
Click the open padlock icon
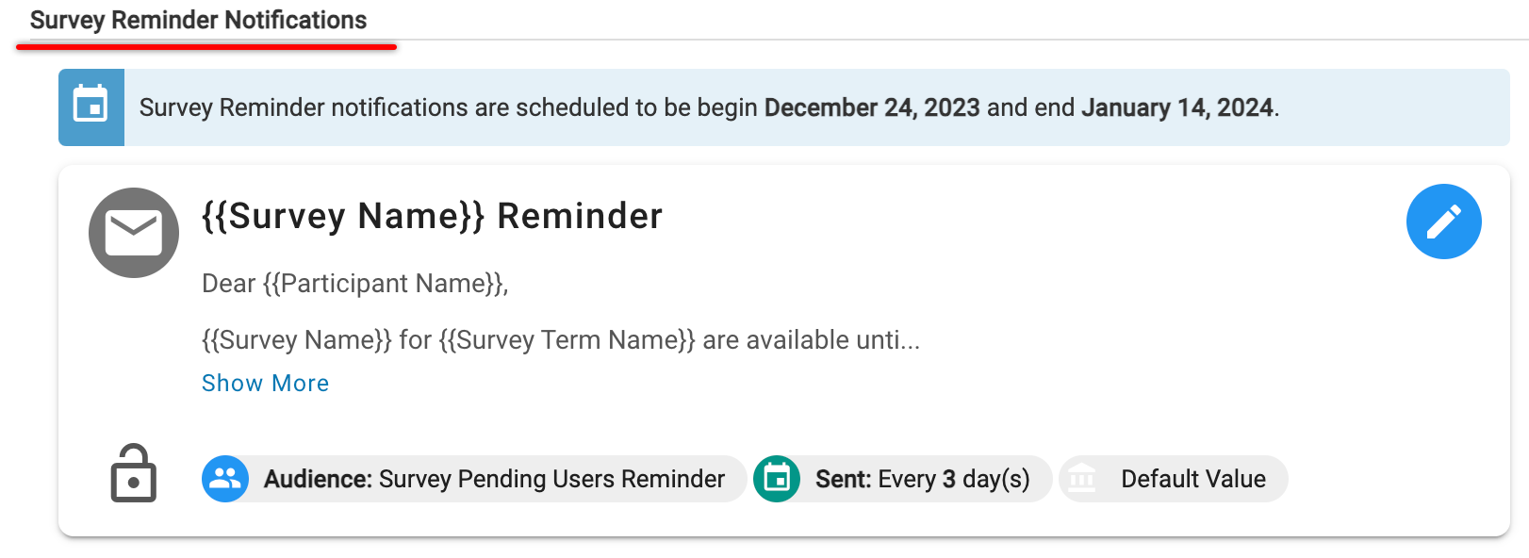tap(133, 474)
